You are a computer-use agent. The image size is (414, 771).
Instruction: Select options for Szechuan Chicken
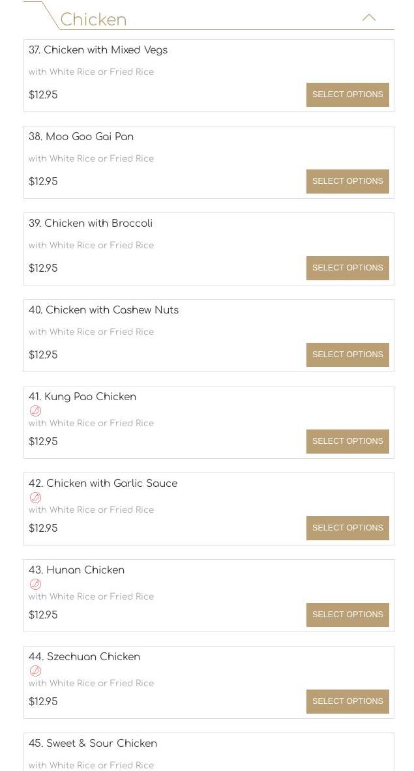pyautogui.click(x=347, y=701)
